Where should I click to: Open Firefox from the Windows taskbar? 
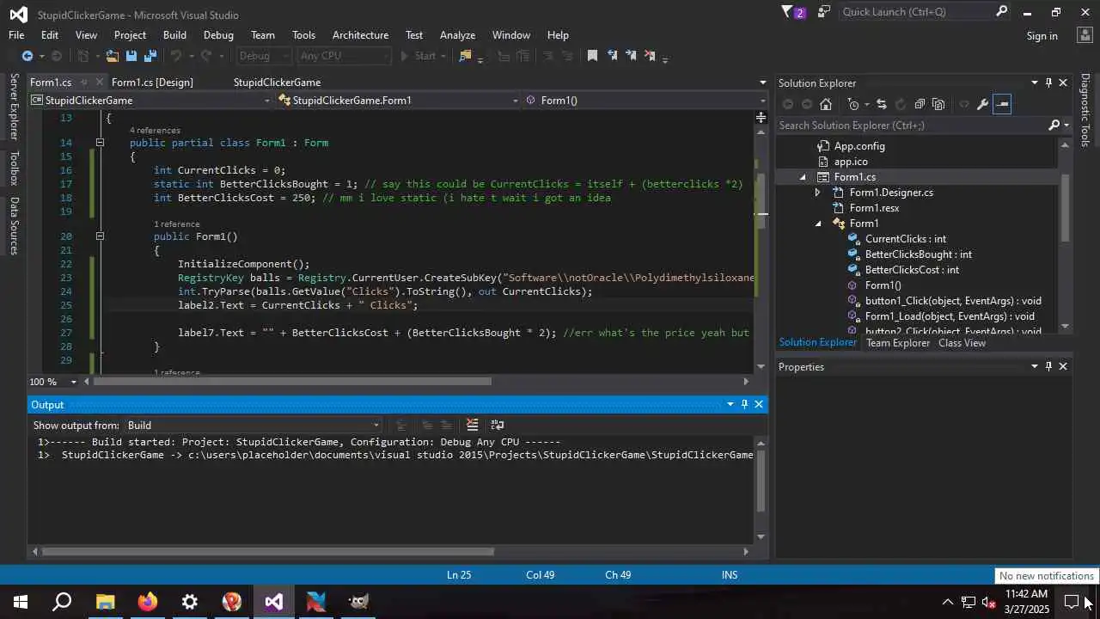coord(148,602)
